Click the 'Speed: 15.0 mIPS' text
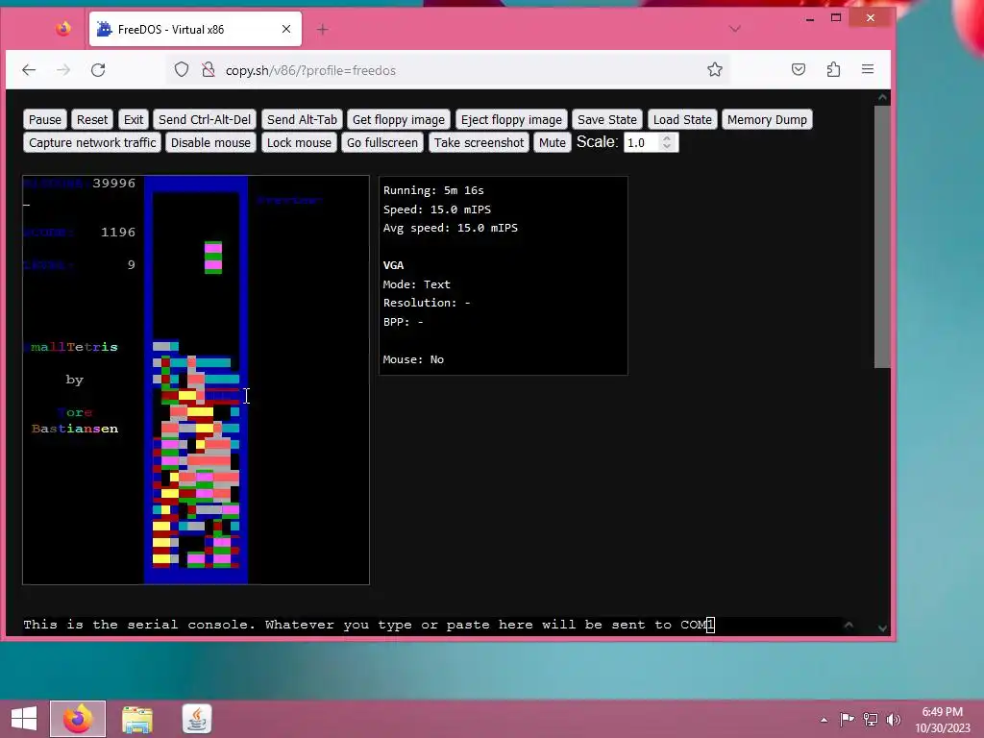 (x=437, y=209)
